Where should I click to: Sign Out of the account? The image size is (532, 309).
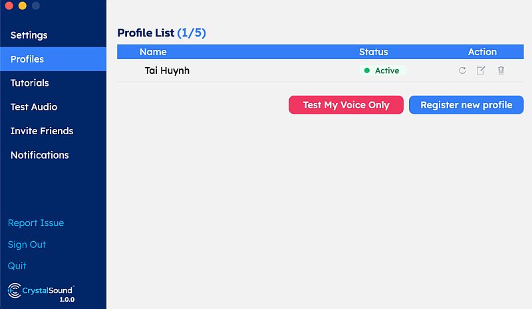[x=27, y=245]
